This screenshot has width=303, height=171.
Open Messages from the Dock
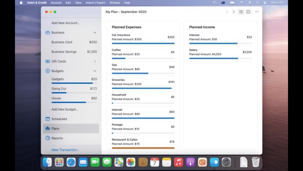point(107,162)
